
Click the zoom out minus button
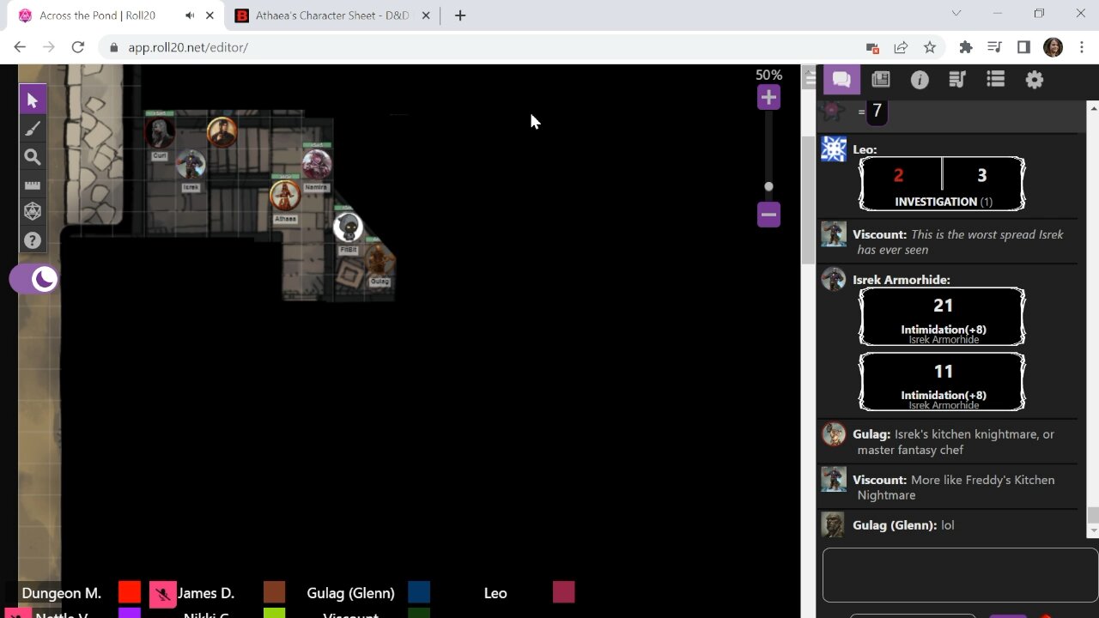click(x=768, y=215)
